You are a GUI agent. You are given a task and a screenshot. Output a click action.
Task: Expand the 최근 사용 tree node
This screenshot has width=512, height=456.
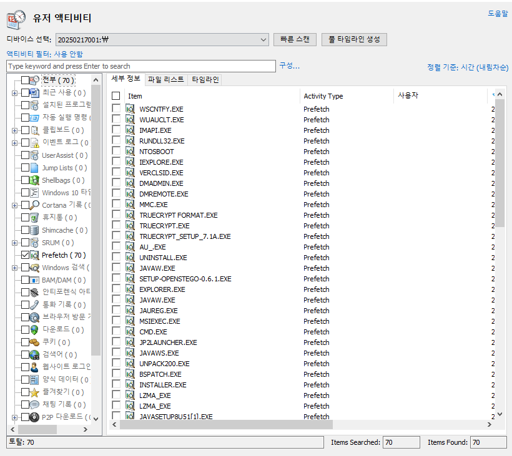(x=15, y=94)
